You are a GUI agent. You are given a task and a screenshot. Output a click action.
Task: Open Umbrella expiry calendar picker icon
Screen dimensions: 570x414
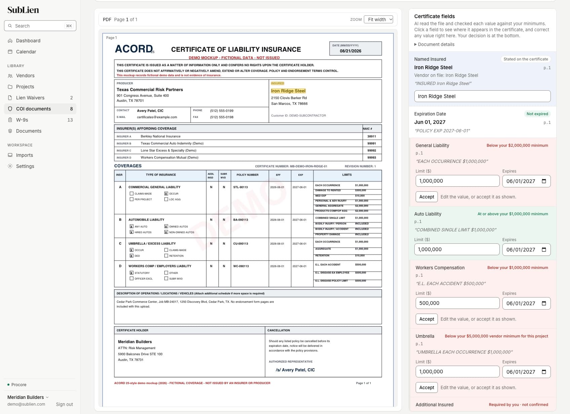[544, 372]
